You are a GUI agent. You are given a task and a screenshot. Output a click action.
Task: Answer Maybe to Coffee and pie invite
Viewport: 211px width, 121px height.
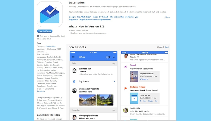click(150, 101)
